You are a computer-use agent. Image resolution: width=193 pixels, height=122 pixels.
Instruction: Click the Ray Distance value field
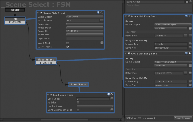83,21
